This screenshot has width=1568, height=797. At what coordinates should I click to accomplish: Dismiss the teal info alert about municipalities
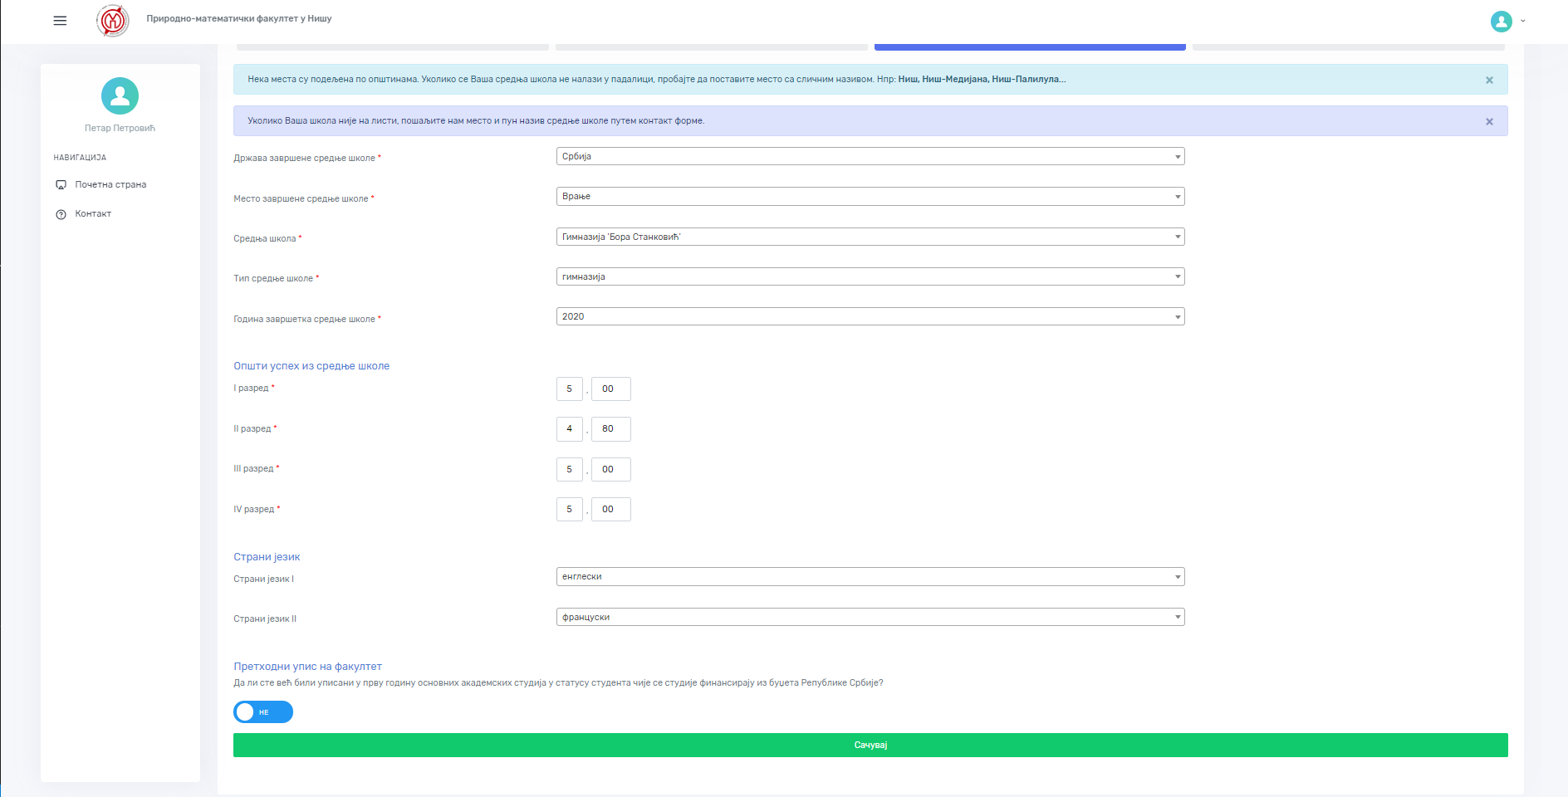(1489, 81)
